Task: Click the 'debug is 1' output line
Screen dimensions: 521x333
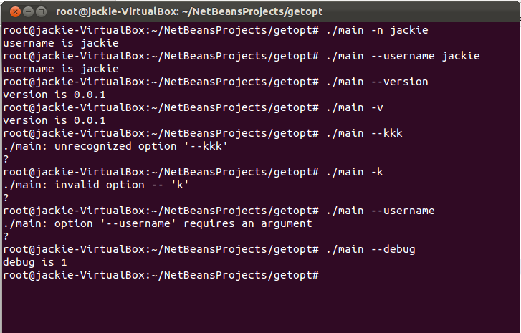Action: [35, 262]
